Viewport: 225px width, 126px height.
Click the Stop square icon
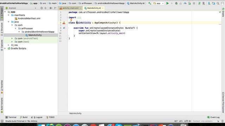[194, 3]
